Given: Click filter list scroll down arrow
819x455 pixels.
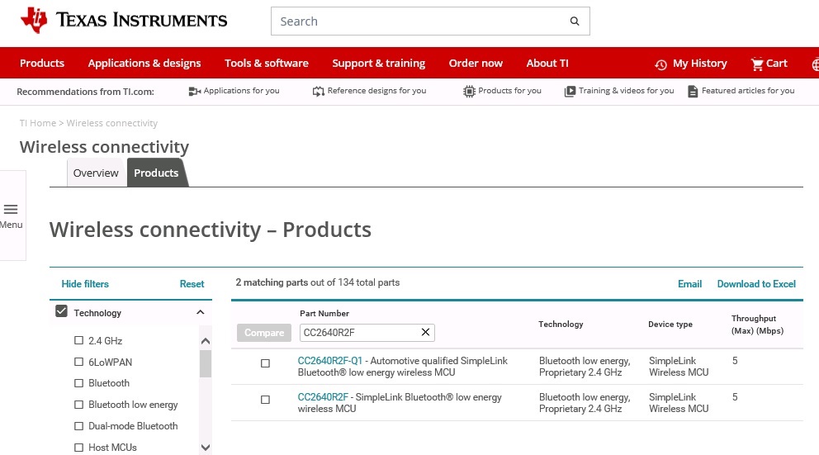Looking at the screenshot, I should coord(206,448).
